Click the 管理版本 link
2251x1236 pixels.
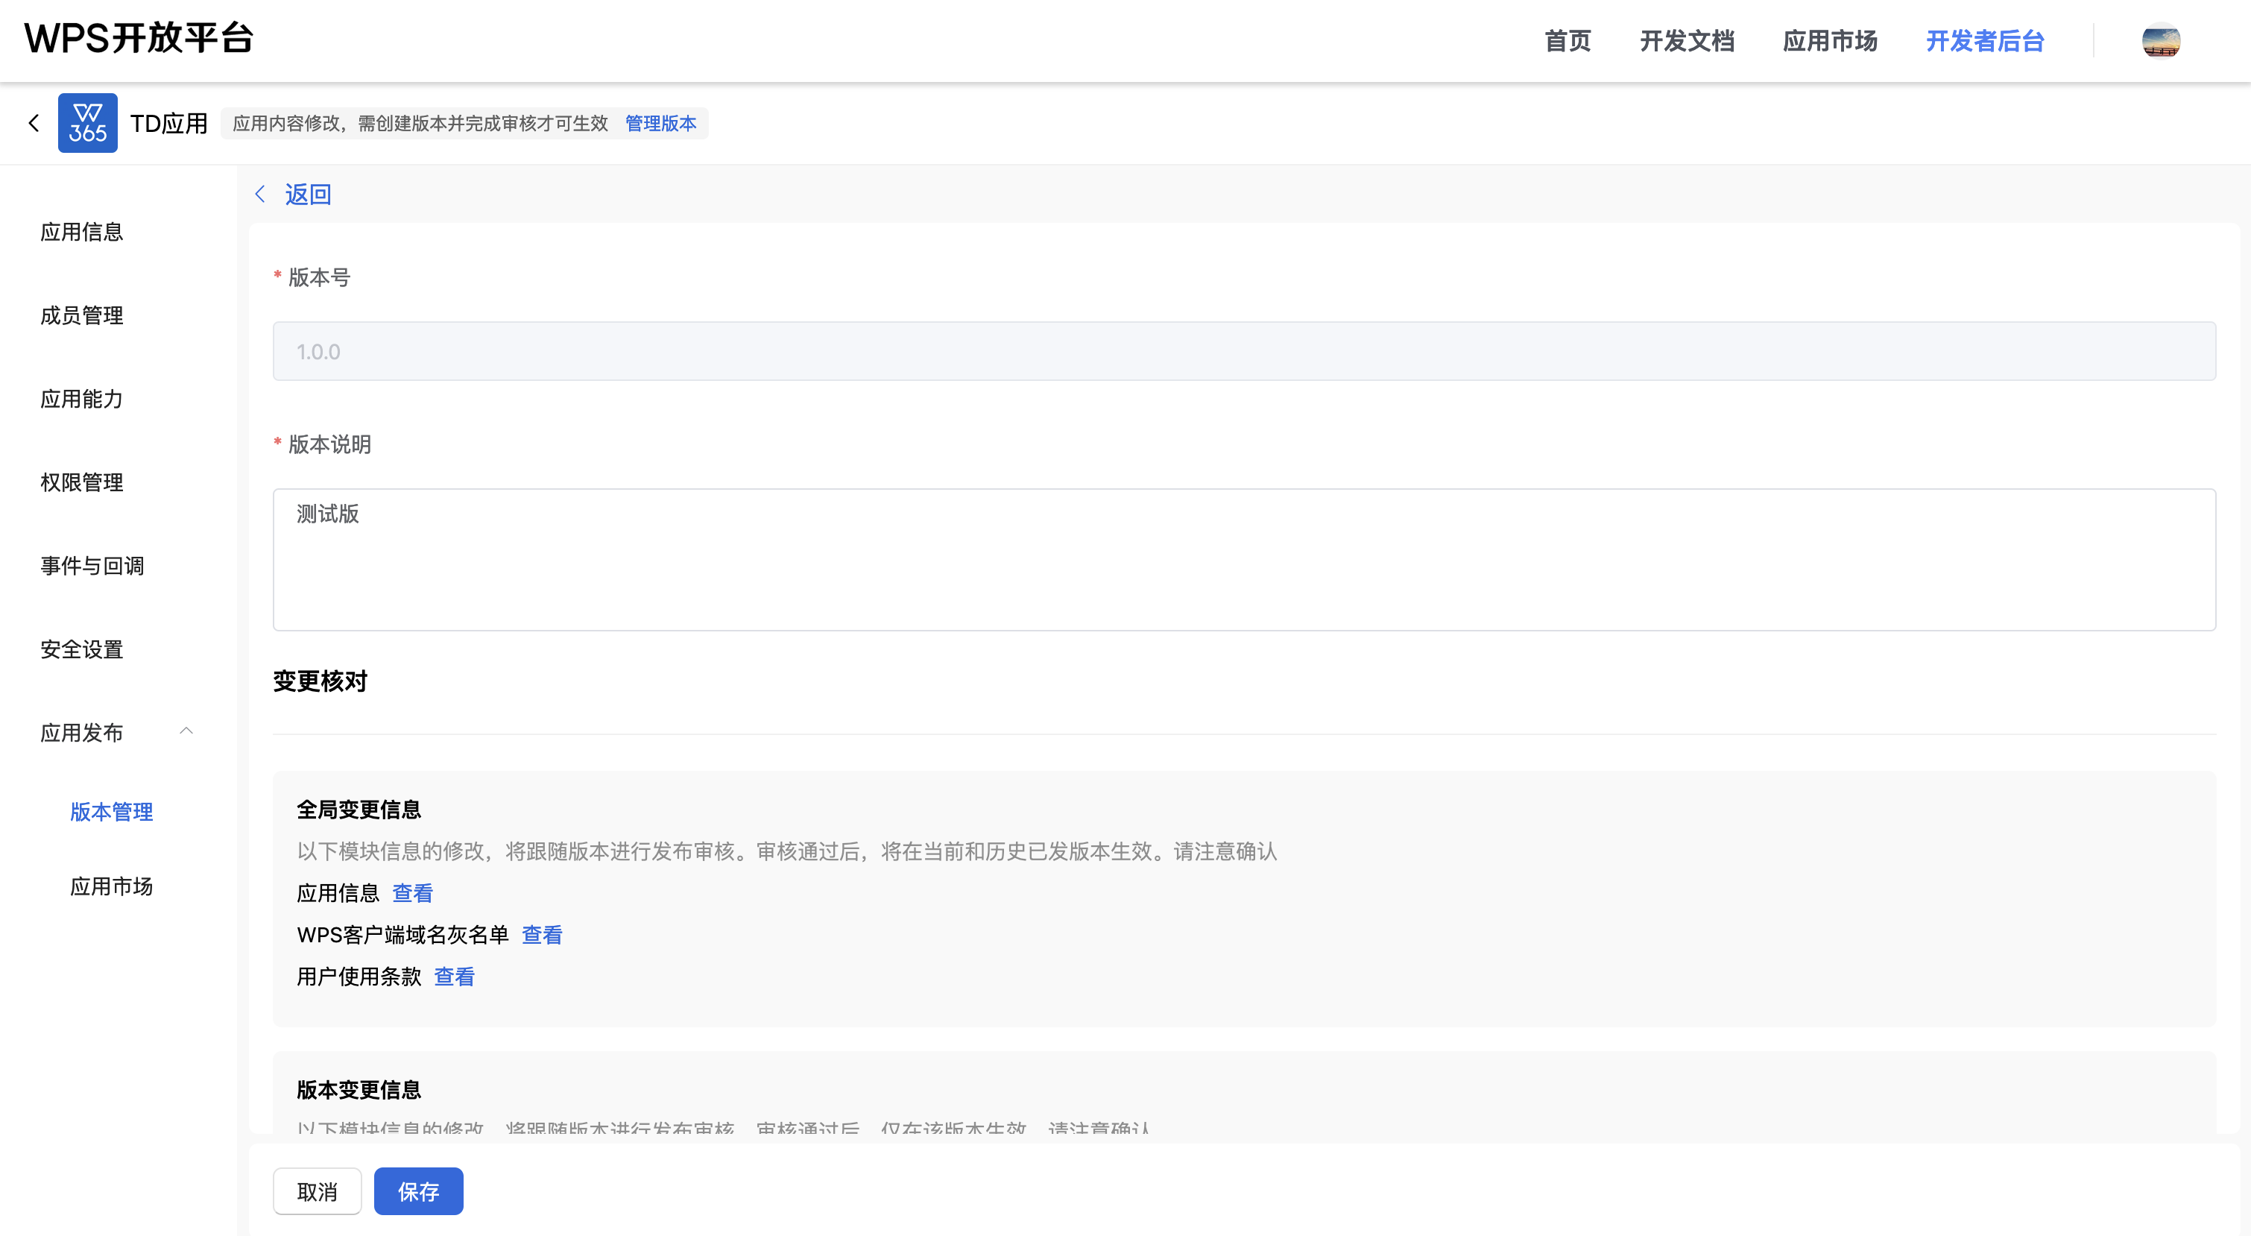coord(660,123)
